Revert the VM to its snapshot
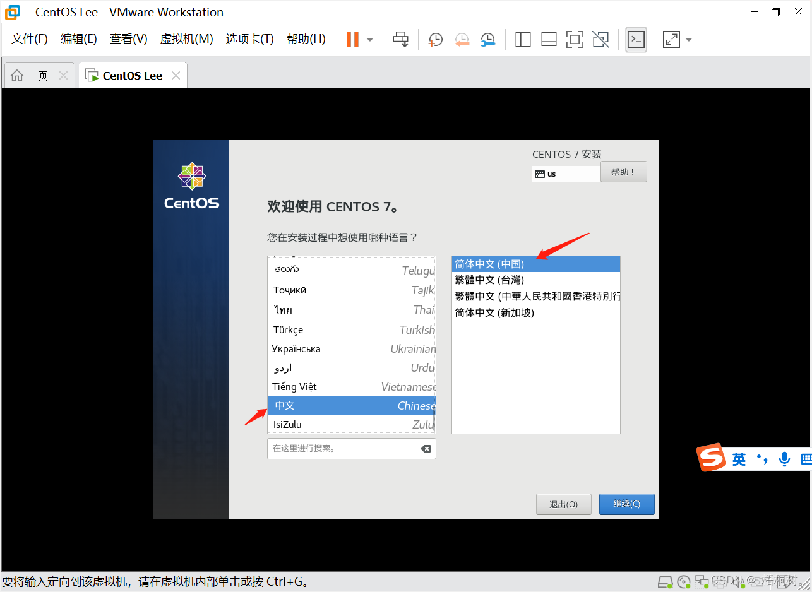The width and height of the screenshot is (812, 592). click(462, 39)
